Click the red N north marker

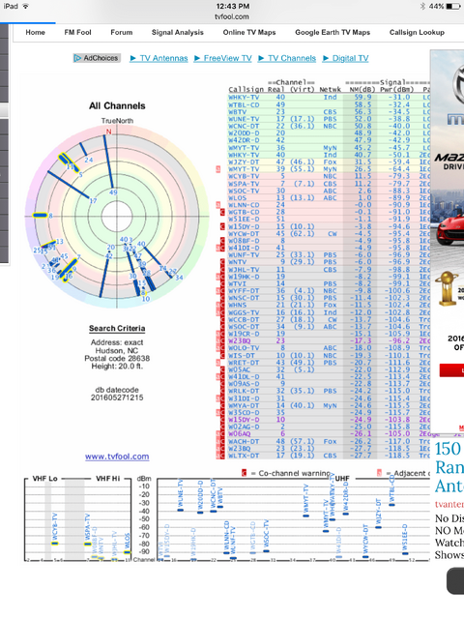108,132
